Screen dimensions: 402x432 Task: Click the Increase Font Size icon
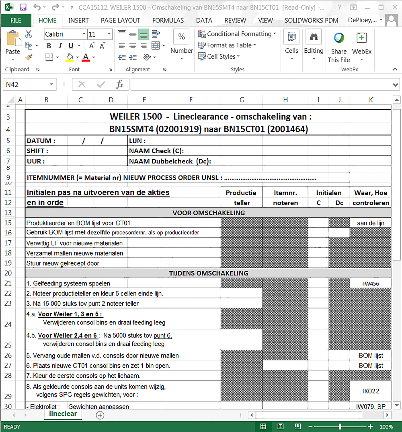92,46
